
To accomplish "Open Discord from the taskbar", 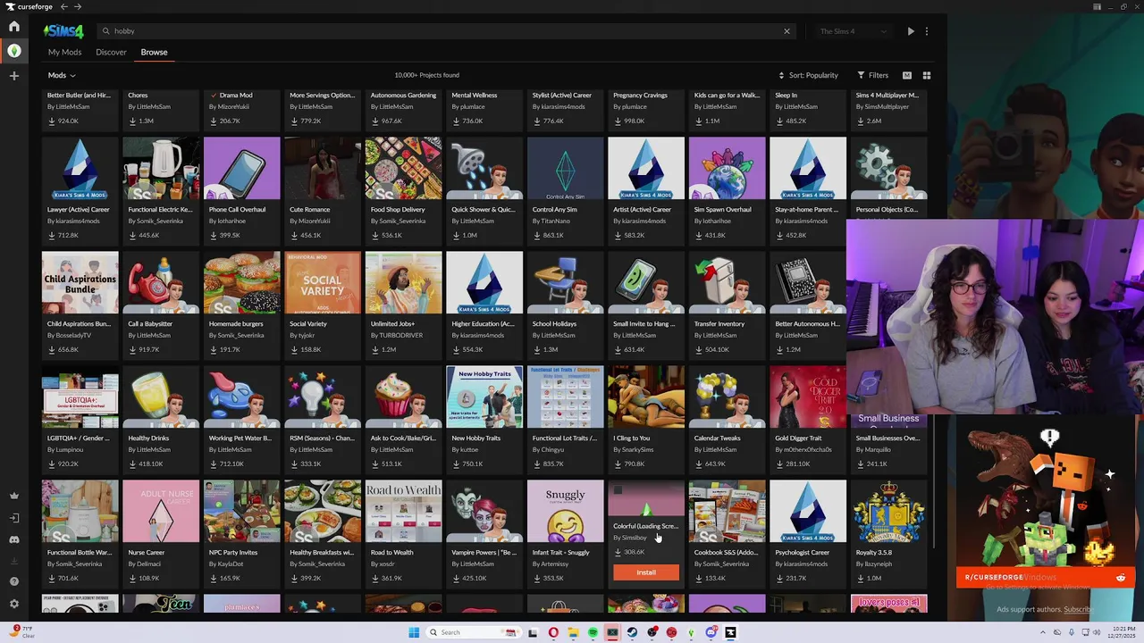I will pos(711,632).
